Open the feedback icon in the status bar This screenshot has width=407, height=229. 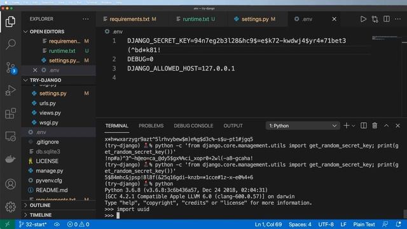(x=385, y=225)
